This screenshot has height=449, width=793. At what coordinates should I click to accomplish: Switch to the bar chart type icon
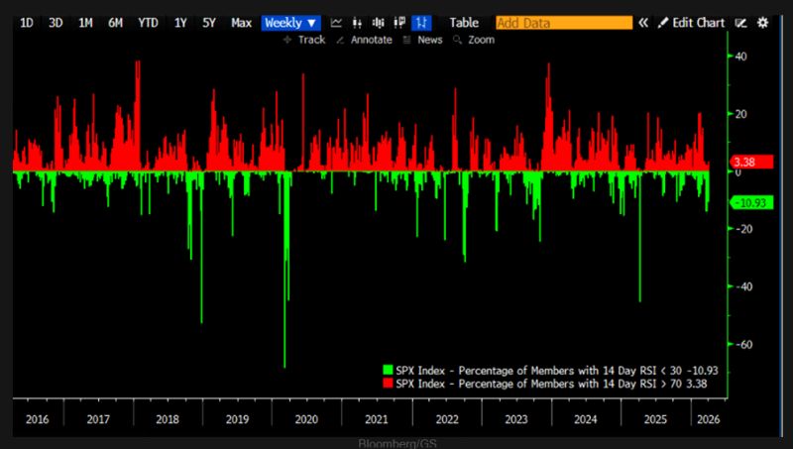coord(357,22)
